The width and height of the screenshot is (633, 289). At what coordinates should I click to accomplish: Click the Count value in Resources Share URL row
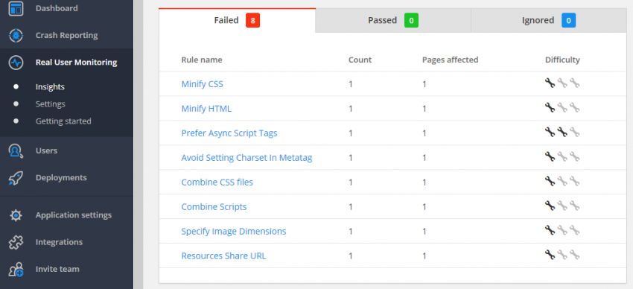[x=351, y=256]
